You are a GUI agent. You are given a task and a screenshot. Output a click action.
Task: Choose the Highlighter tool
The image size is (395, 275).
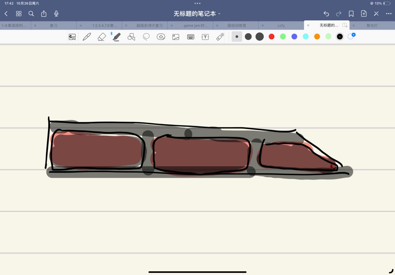[117, 37]
